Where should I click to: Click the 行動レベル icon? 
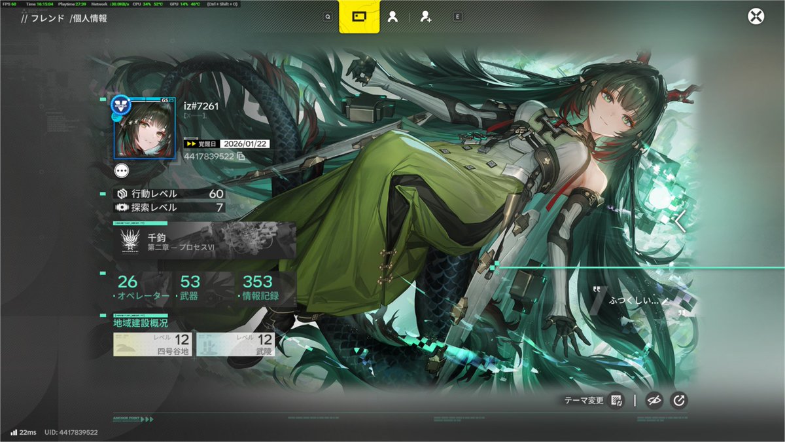pyautogui.click(x=122, y=194)
